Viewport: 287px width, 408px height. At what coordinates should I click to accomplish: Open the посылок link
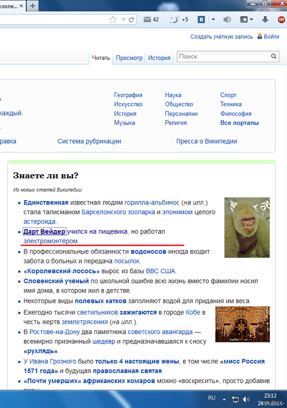127,261
